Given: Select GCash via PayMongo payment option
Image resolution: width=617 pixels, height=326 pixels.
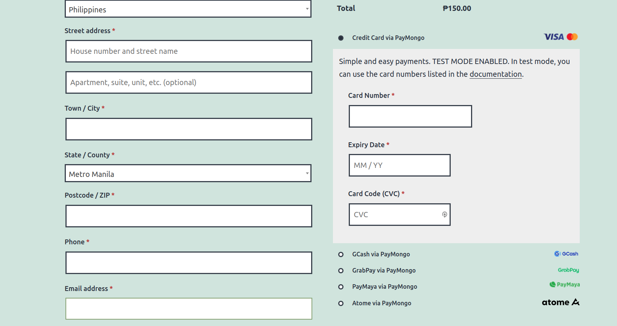Looking at the screenshot, I should [341, 254].
